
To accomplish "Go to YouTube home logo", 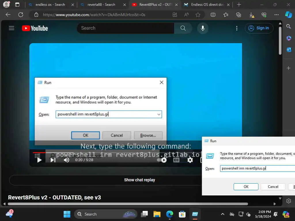I will pyautogui.click(x=35, y=28).
